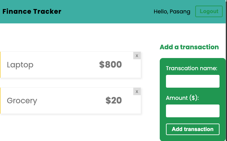Click the Amount ($): label
227x141 pixels.
pyautogui.click(x=182, y=98)
